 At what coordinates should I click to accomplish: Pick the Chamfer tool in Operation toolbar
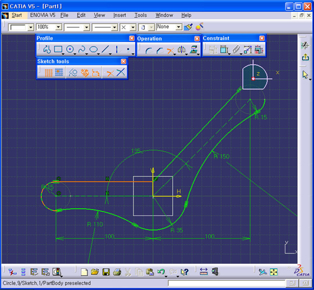tap(159, 50)
